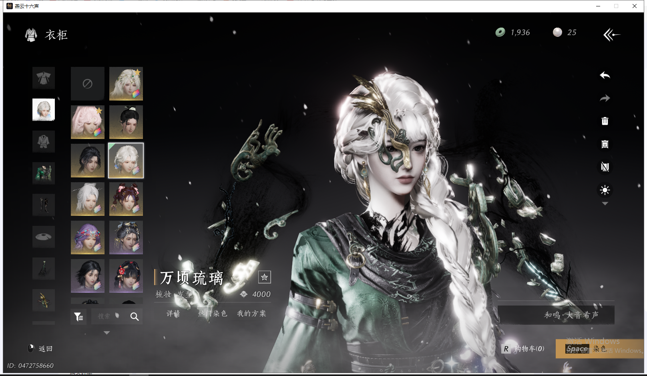Select the robe outfit category icon
Viewport: 647px width, 376px height.
(44, 78)
